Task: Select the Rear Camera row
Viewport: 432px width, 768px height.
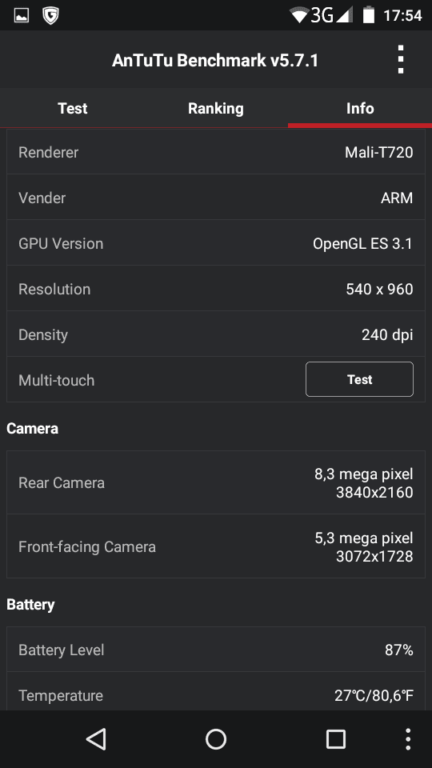Action: [x=216, y=482]
